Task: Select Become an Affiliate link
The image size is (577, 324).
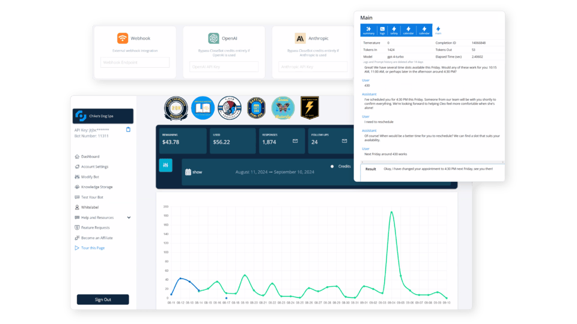Action: (97, 238)
